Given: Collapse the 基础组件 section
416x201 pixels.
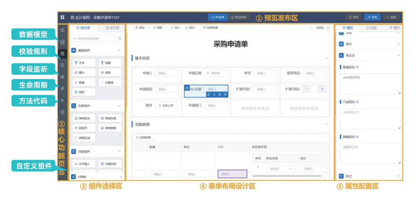Looking at the screenshot, I should pos(119,50).
